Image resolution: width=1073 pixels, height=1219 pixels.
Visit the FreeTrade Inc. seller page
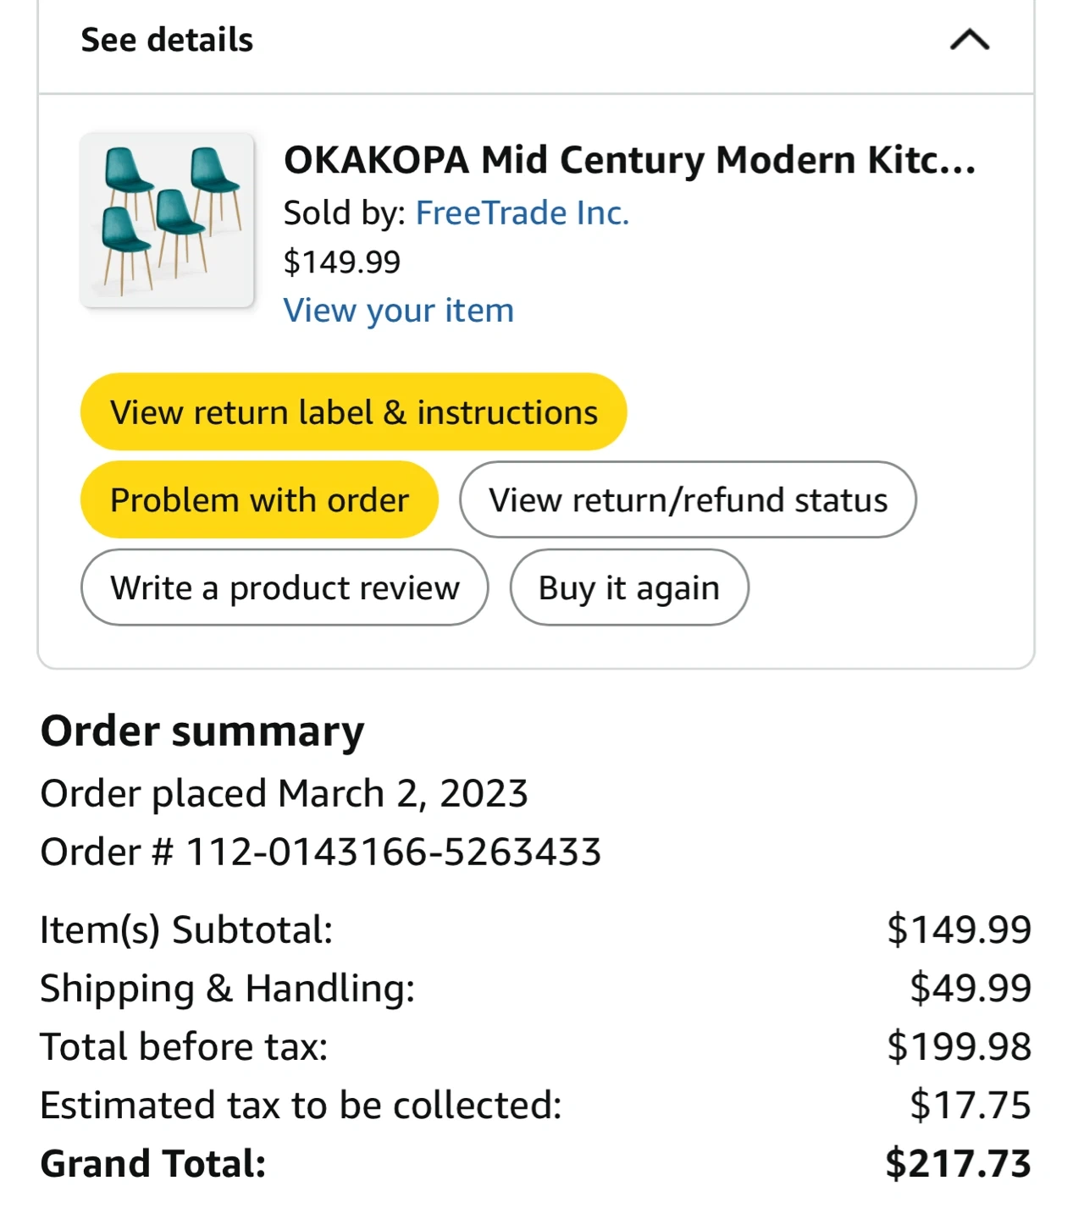[x=522, y=213]
